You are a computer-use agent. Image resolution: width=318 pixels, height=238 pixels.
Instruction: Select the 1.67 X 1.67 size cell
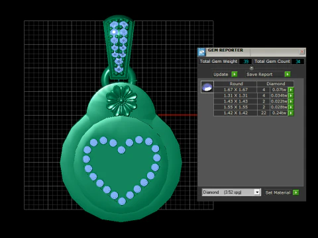pyautogui.click(x=235, y=90)
